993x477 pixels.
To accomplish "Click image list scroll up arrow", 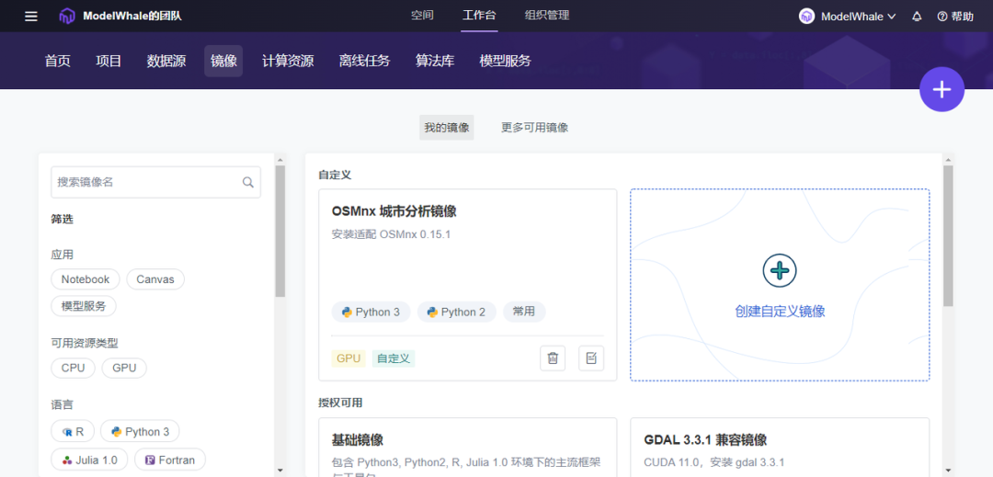I will [948, 159].
